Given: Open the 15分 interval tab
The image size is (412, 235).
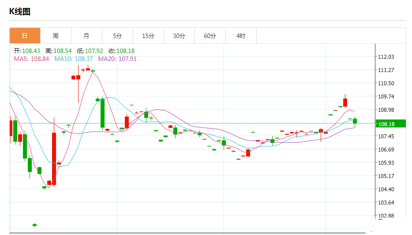Looking at the screenshot, I should pos(148,35).
